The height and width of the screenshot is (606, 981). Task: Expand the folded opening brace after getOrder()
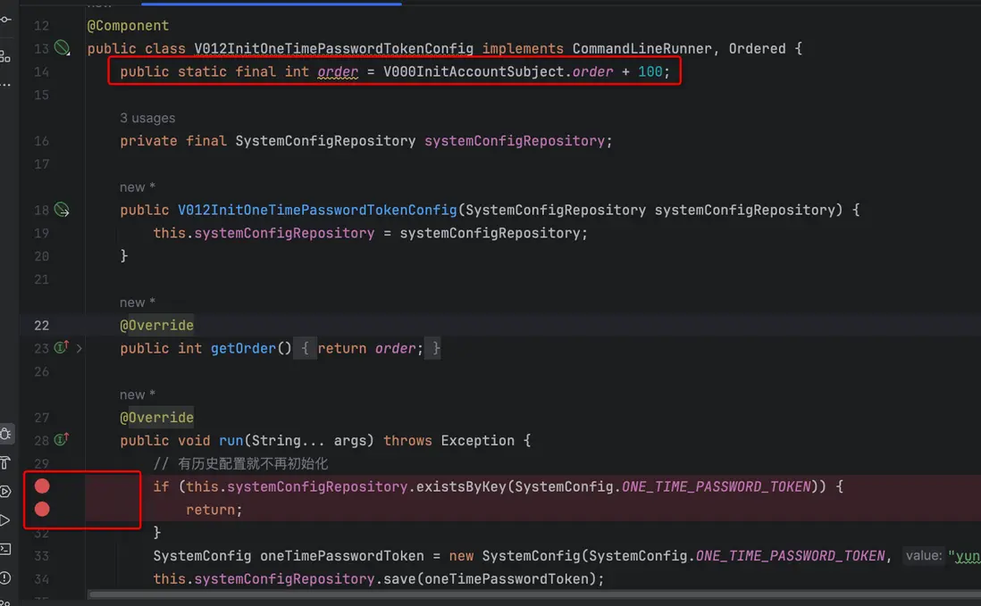pos(305,349)
